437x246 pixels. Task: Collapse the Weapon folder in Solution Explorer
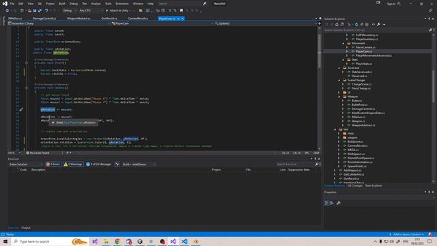point(339,96)
